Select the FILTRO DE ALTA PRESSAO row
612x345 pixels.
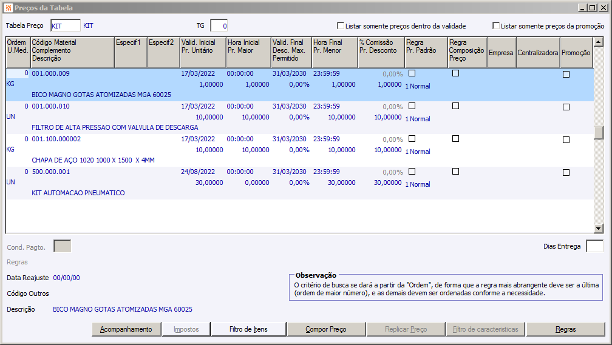(x=114, y=127)
